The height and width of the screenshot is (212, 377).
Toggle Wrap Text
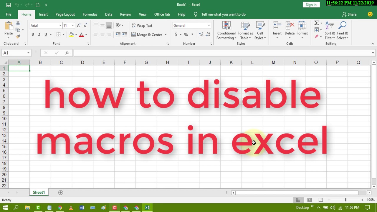point(142,26)
